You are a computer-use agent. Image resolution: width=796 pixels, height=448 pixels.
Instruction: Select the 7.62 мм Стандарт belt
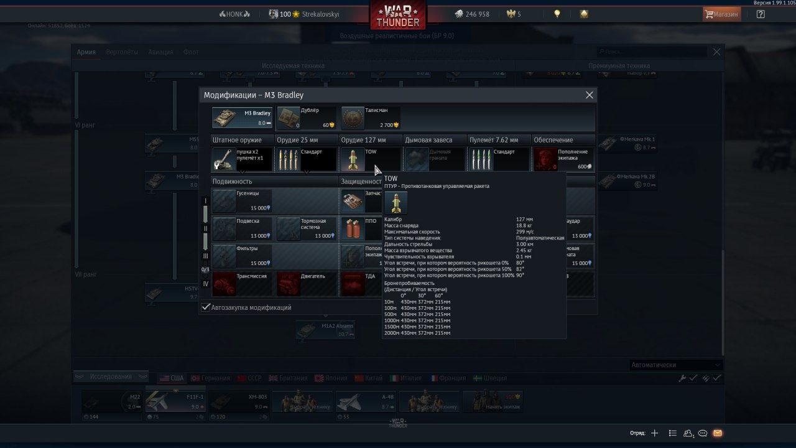click(499, 159)
